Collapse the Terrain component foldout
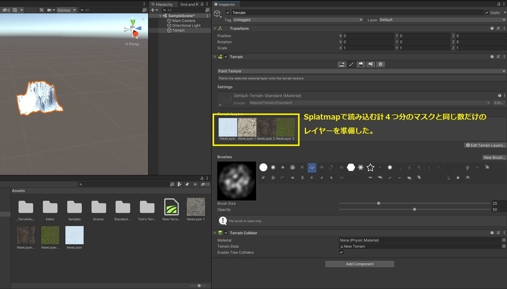The width and height of the screenshot is (507, 289). (215, 56)
